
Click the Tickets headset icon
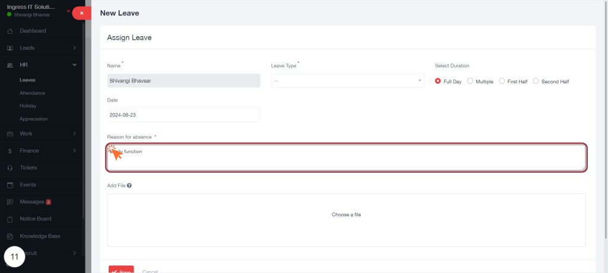pyautogui.click(x=10, y=168)
